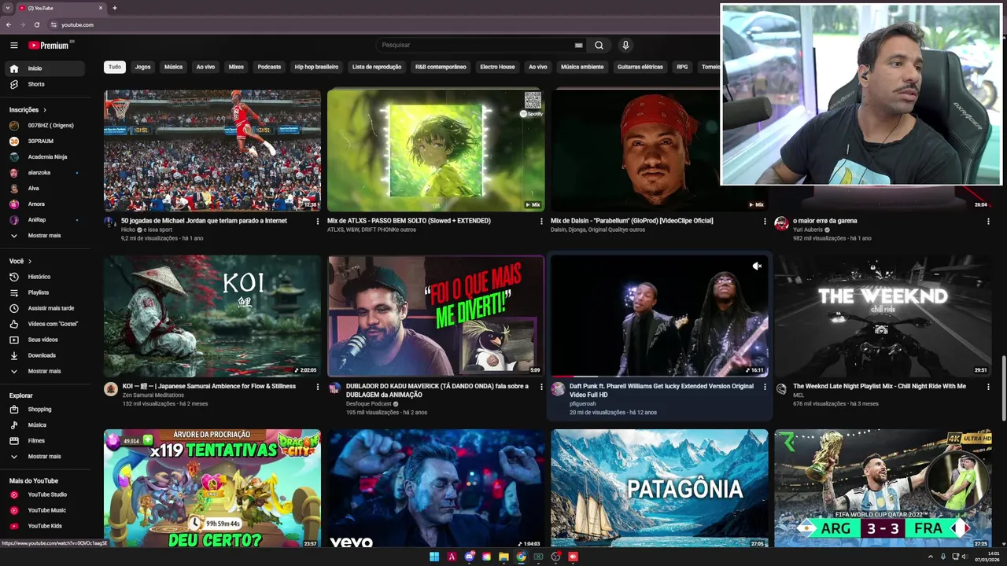Open Playlists in the sidebar
Viewport: 1007px width, 566px height.
pos(46,292)
